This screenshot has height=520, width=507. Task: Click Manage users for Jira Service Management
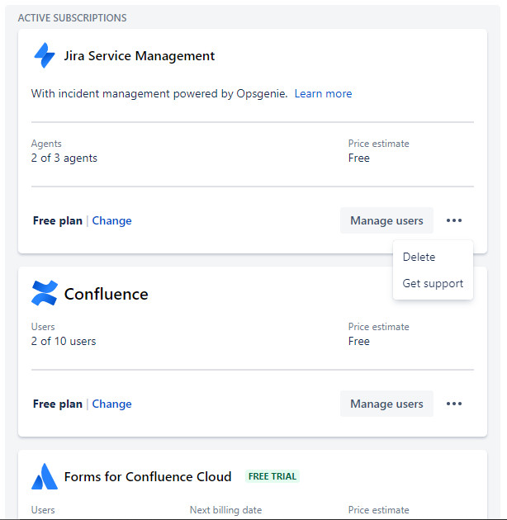(386, 220)
